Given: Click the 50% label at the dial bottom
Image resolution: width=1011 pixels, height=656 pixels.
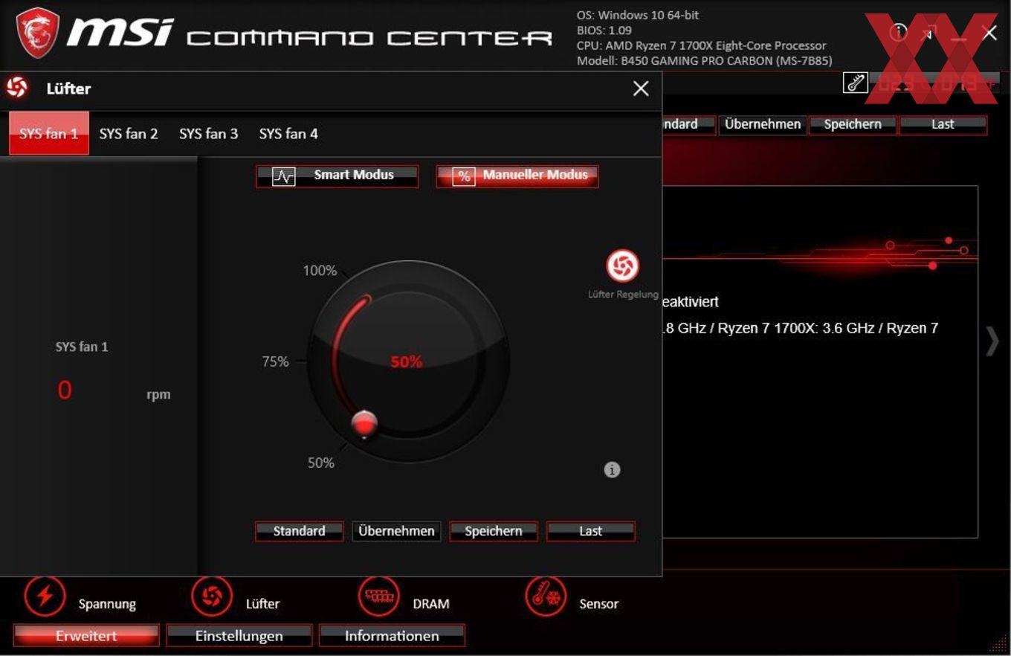Looking at the screenshot, I should (321, 463).
